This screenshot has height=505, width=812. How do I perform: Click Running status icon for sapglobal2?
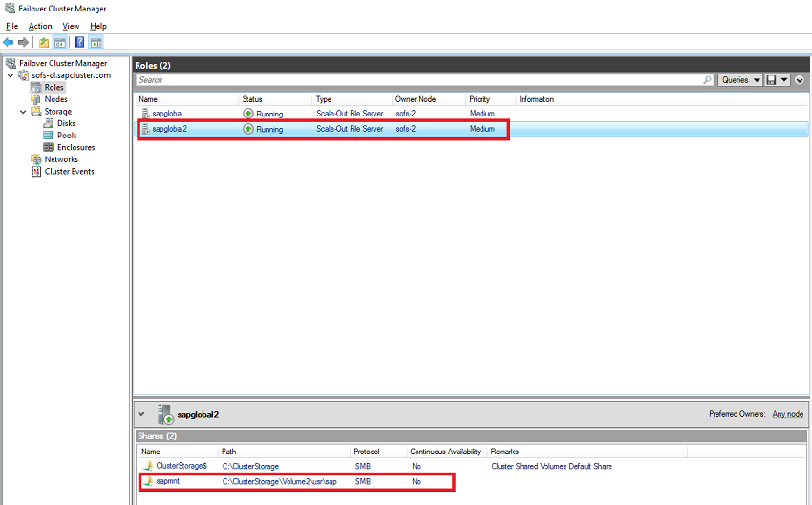[x=248, y=129]
